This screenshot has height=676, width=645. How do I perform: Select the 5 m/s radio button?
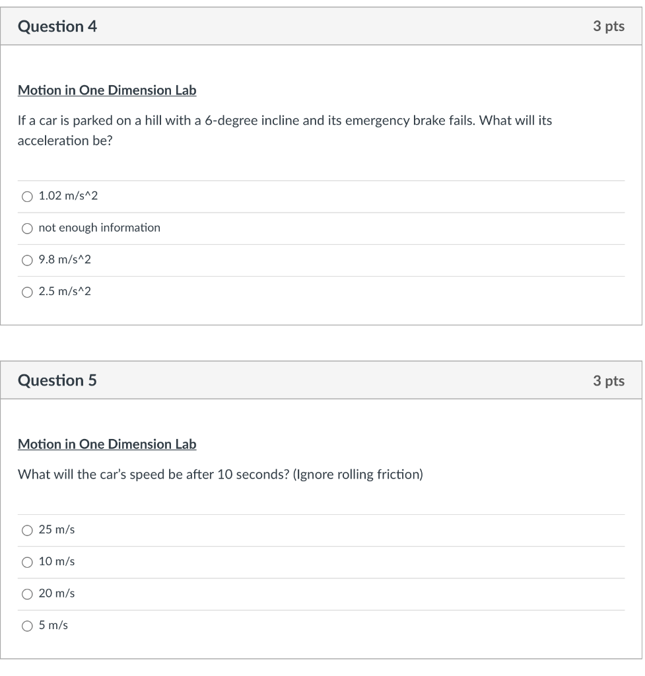27,626
